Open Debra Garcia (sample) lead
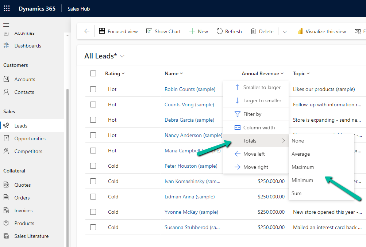 pos(189,120)
